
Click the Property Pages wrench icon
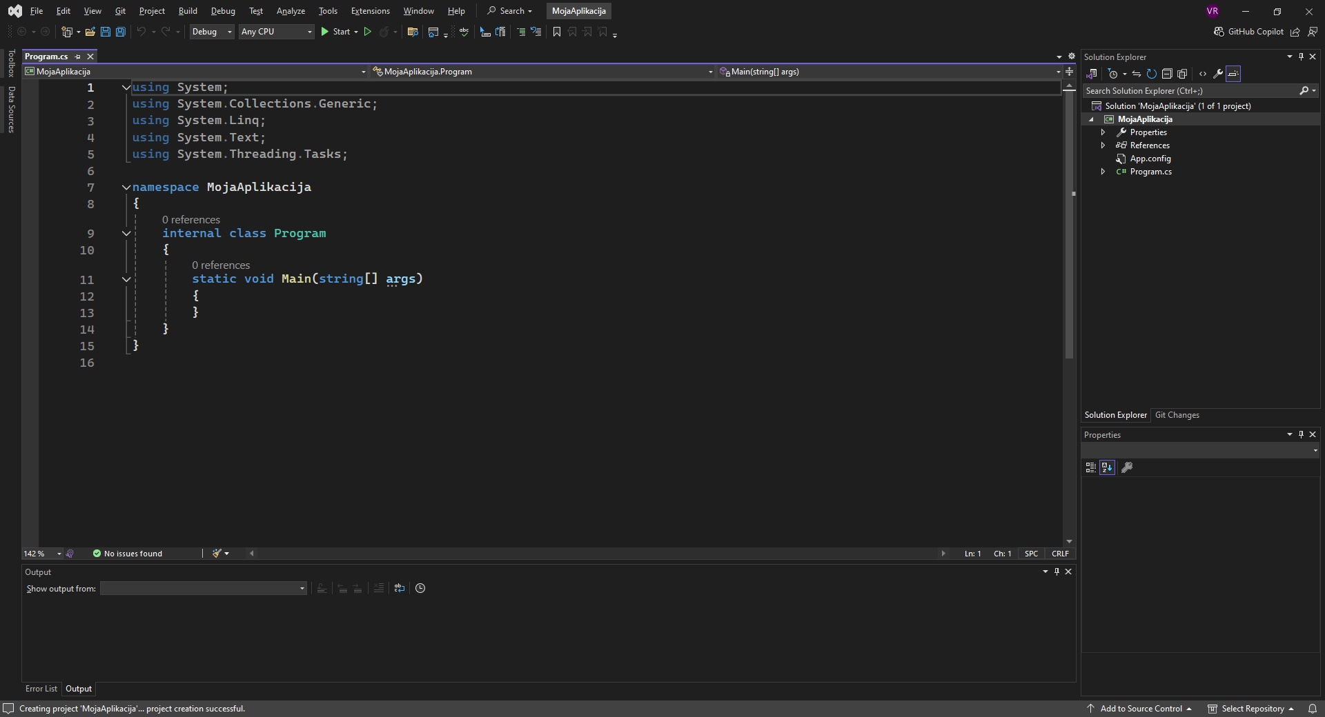(x=1127, y=467)
